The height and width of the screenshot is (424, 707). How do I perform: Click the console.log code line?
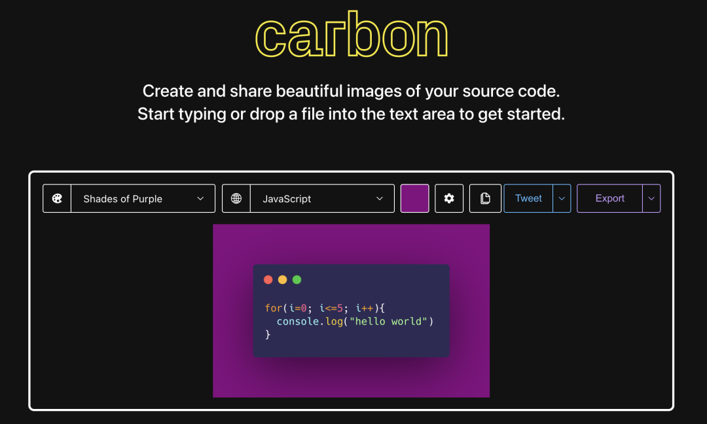pos(355,321)
